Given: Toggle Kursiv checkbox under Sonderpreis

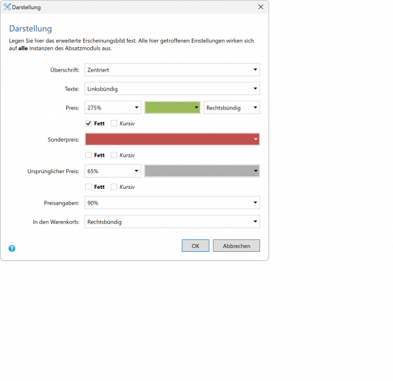Looking at the screenshot, I should click(114, 155).
